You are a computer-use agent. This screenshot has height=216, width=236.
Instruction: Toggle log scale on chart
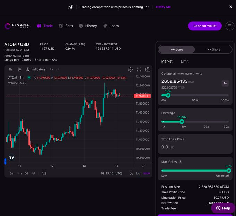[x=138, y=173]
